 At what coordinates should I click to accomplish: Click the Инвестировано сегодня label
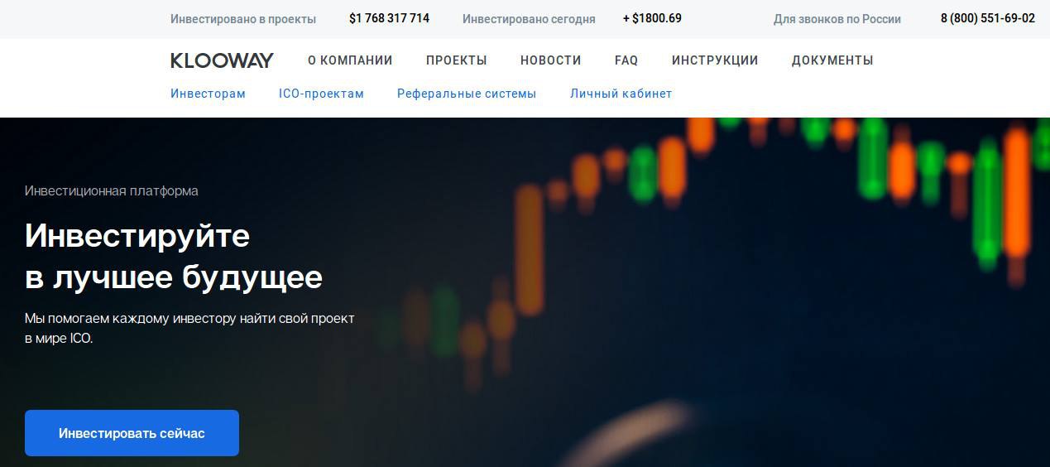coord(529,19)
